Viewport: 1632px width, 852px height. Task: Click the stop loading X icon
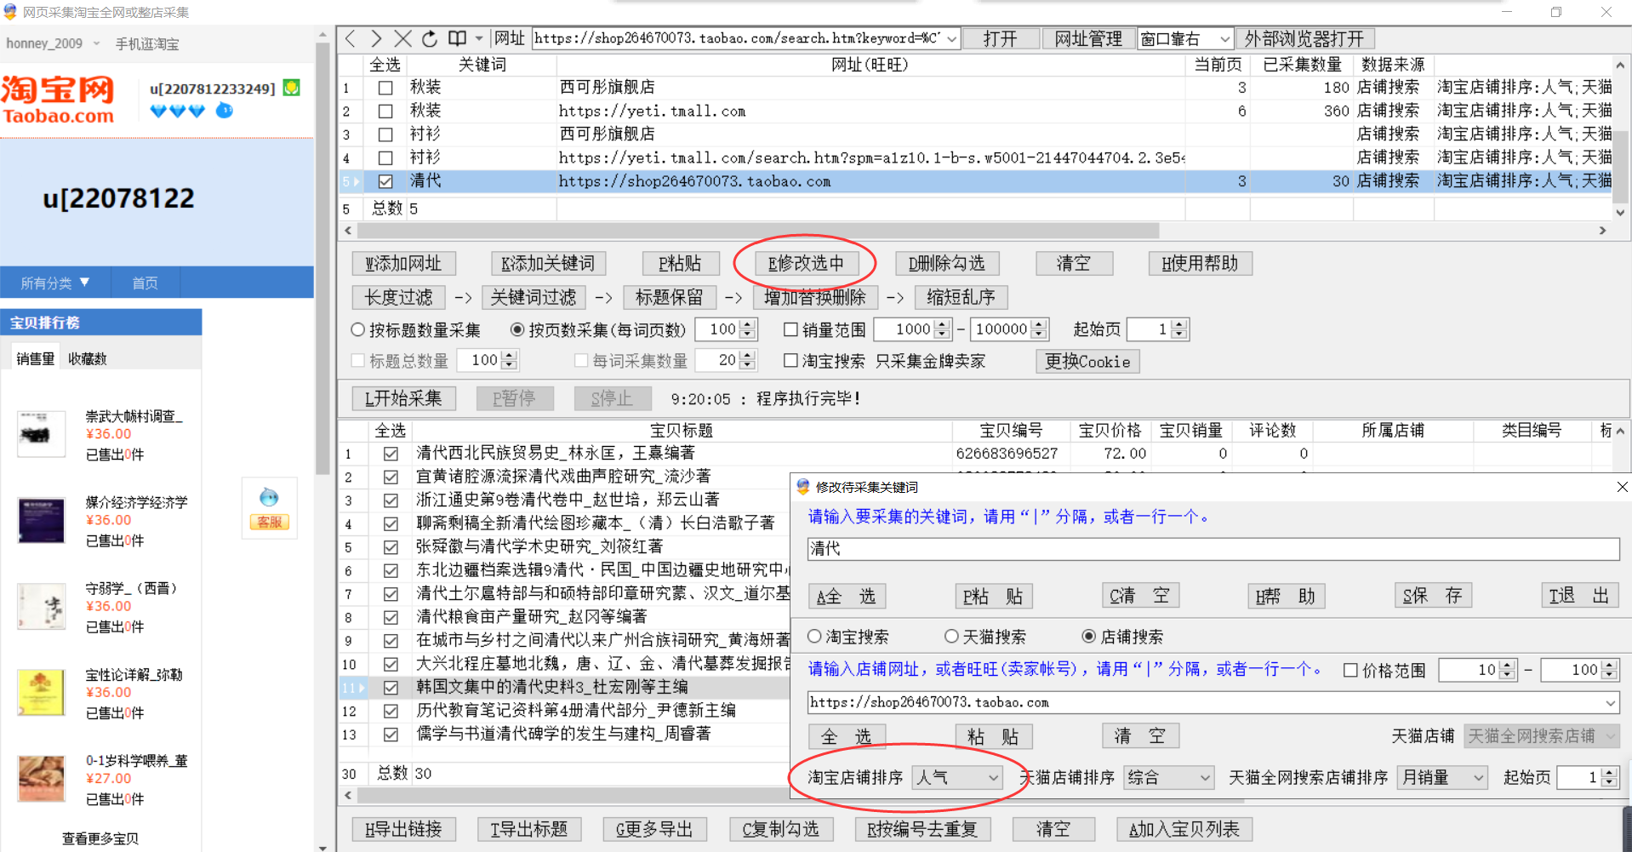402,38
